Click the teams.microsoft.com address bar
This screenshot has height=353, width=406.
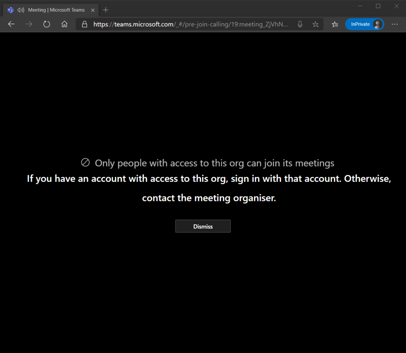point(190,24)
